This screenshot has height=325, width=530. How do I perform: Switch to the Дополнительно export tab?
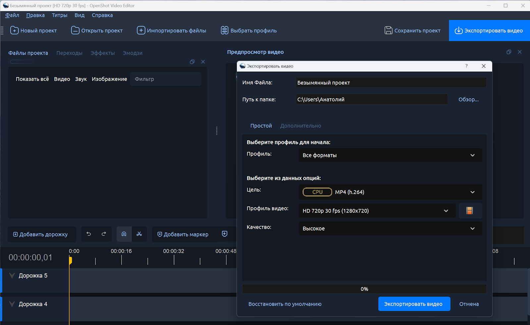pyautogui.click(x=300, y=126)
